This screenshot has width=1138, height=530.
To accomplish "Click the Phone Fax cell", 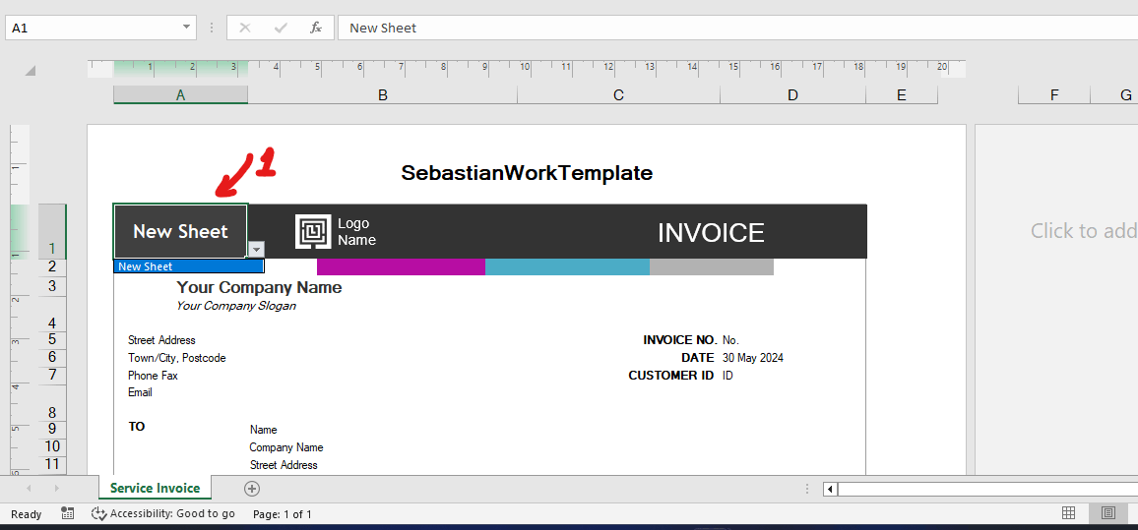I will coord(153,376).
